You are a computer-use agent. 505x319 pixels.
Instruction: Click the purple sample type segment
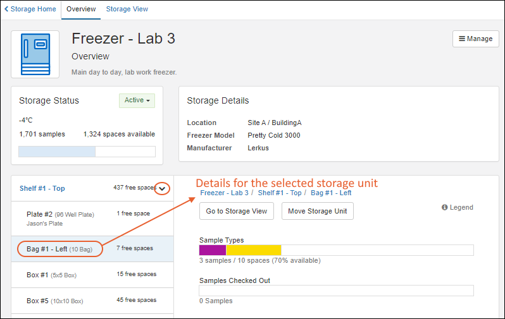(x=213, y=250)
